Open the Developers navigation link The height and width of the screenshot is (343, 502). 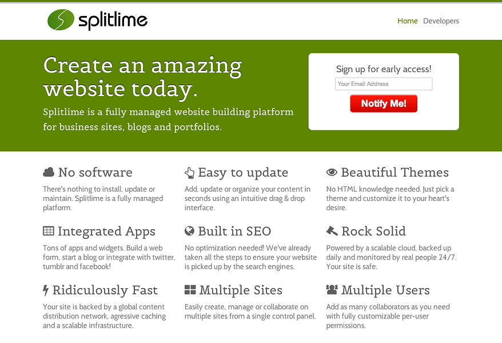pos(441,21)
